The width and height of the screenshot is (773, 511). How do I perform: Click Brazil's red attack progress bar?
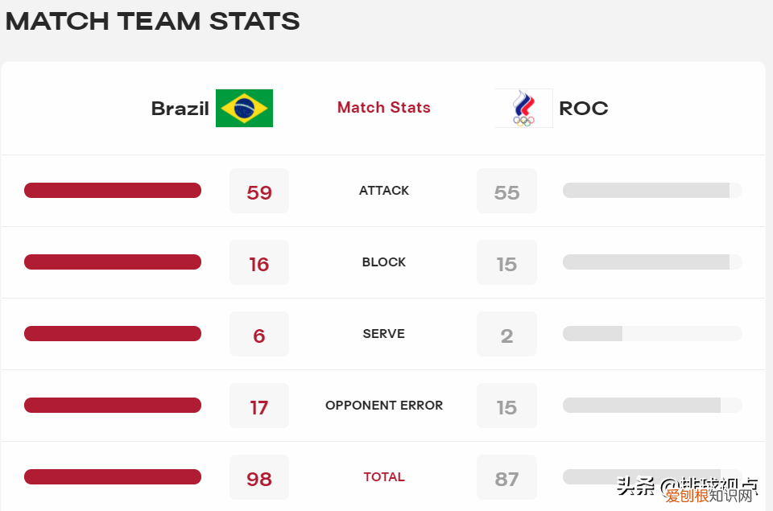coord(113,190)
